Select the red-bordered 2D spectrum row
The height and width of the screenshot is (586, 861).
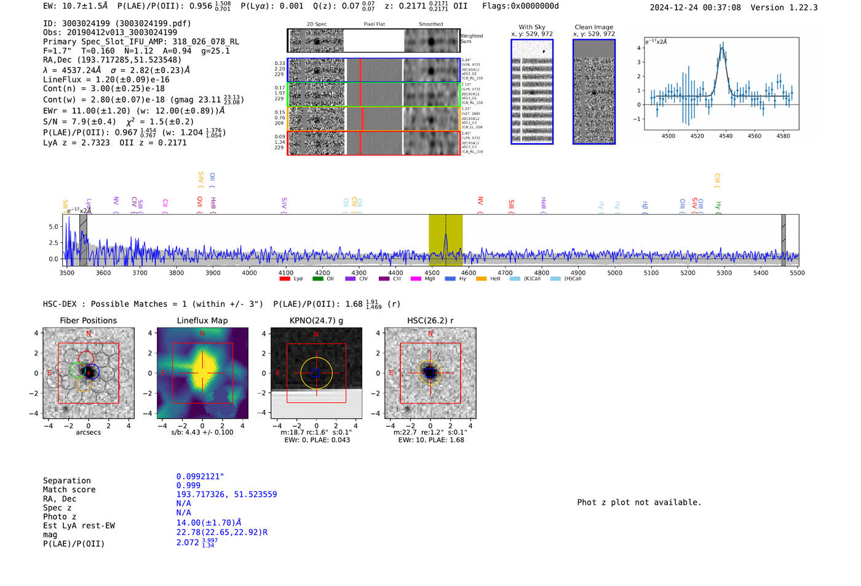pos(373,143)
